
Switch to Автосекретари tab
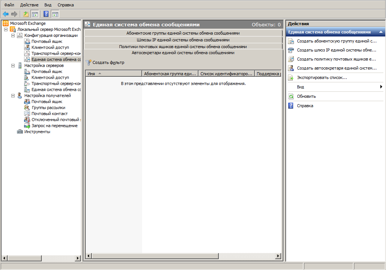click(x=183, y=53)
